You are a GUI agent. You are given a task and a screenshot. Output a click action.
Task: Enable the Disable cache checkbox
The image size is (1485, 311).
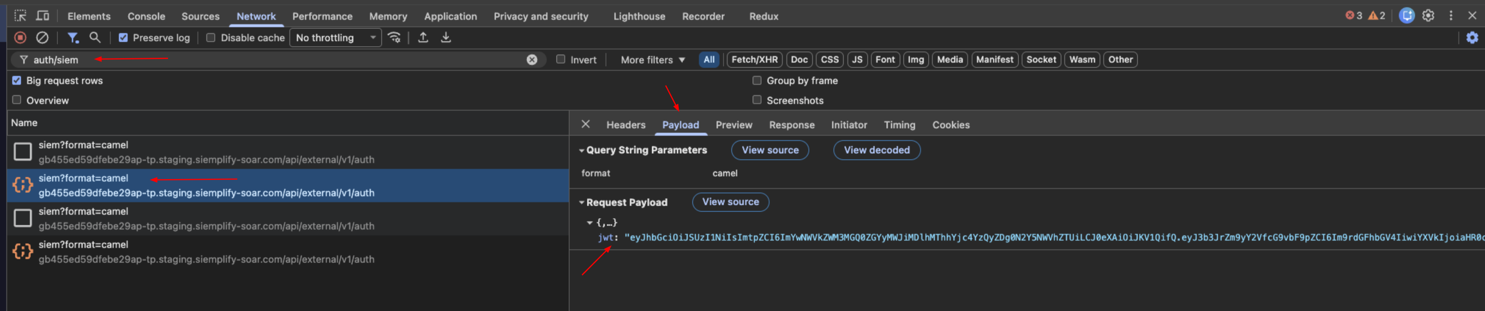(210, 38)
